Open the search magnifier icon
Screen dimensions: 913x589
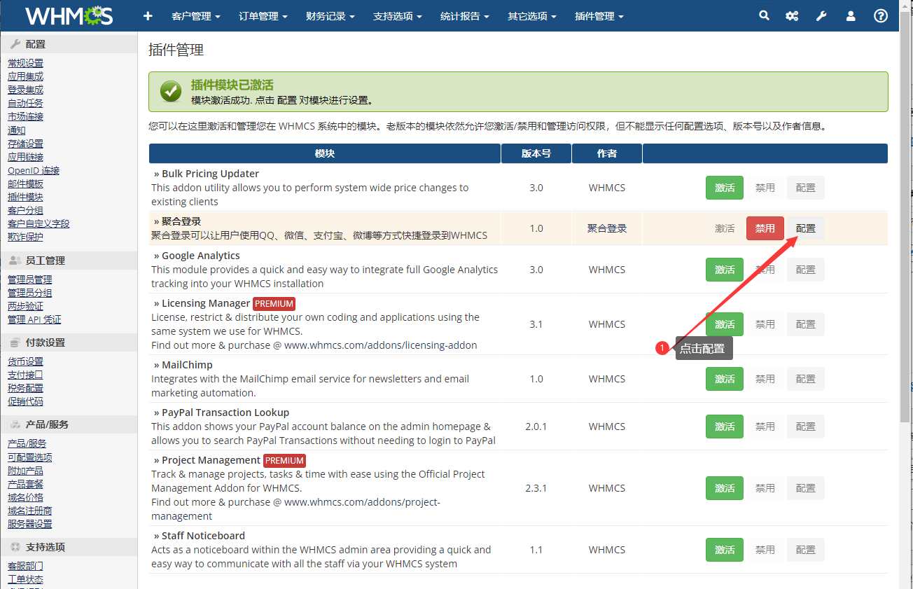point(764,15)
